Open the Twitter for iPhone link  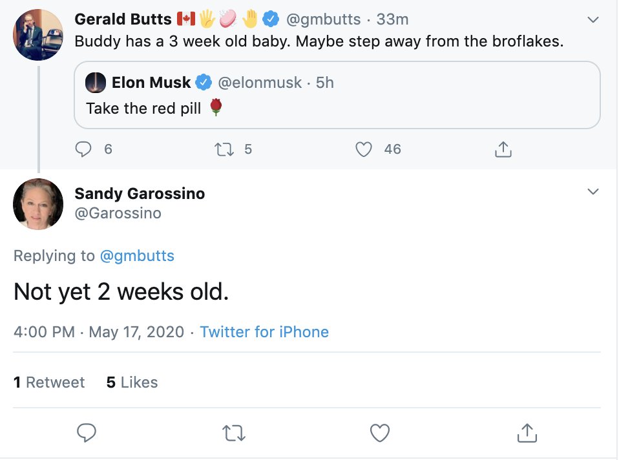pyautogui.click(x=264, y=332)
